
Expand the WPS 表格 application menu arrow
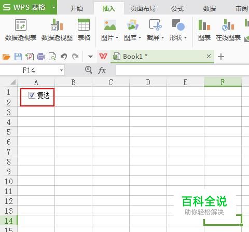[x=54, y=7]
